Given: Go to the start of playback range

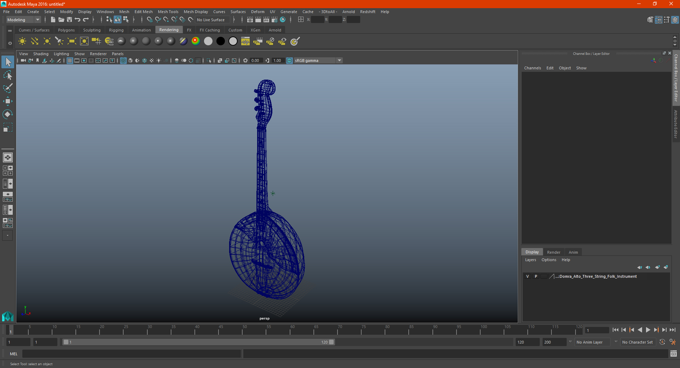Looking at the screenshot, I should point(615,330).
